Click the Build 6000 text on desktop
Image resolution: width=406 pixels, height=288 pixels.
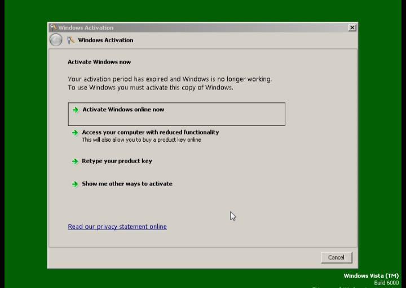pyautogui.click(x=386, y=283)
